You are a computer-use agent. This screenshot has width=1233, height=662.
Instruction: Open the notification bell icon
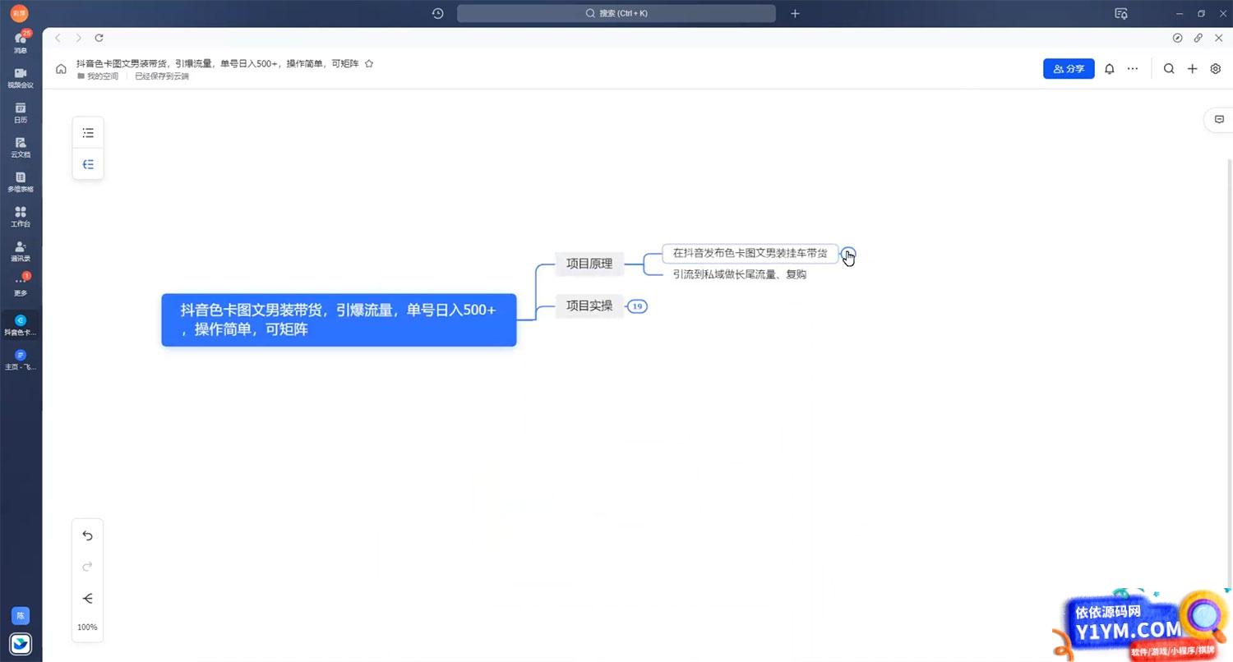click(1109, 69)
